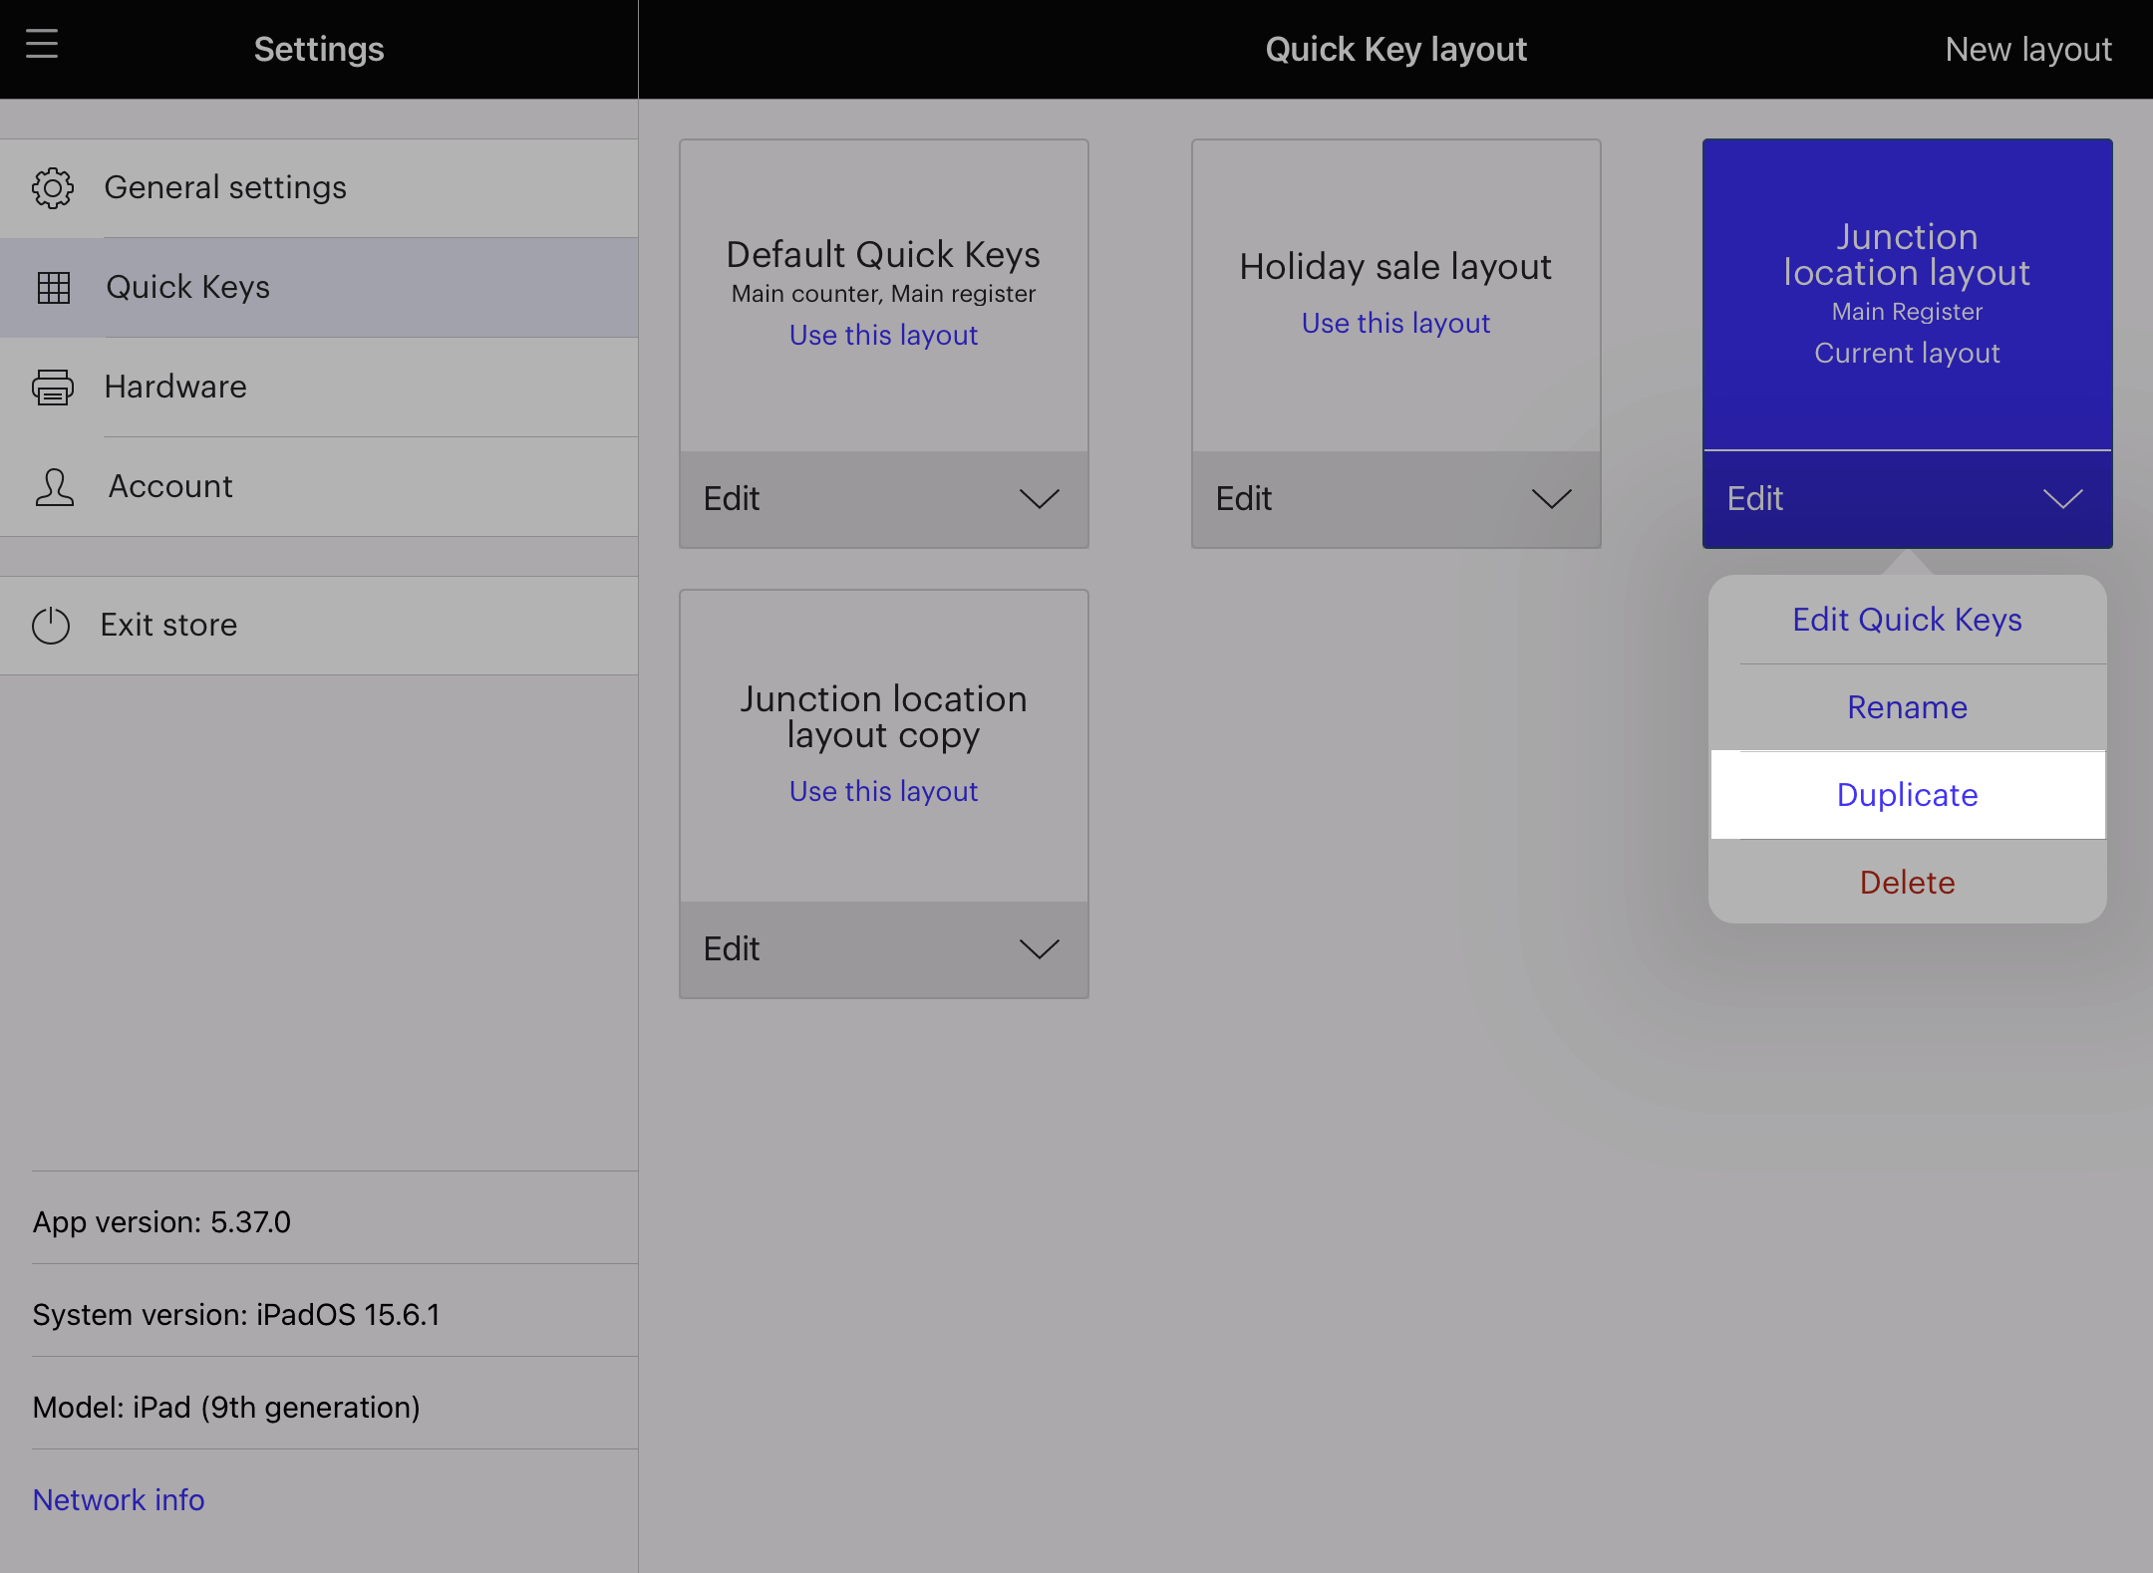Select Delete in the popup menu
Image resolution: width=2153 pixels, height=1573 pixels.
pyautogui.click(x=1907, y=883)
